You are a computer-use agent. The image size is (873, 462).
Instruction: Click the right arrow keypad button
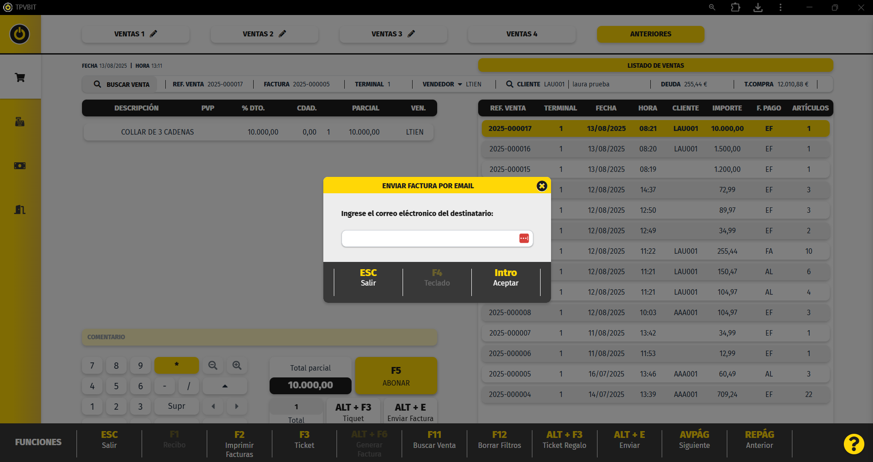coord(237,407)
